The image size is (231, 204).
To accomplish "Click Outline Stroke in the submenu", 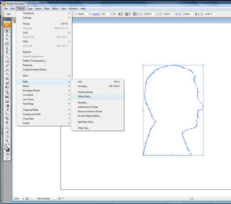I will [85, 92].
